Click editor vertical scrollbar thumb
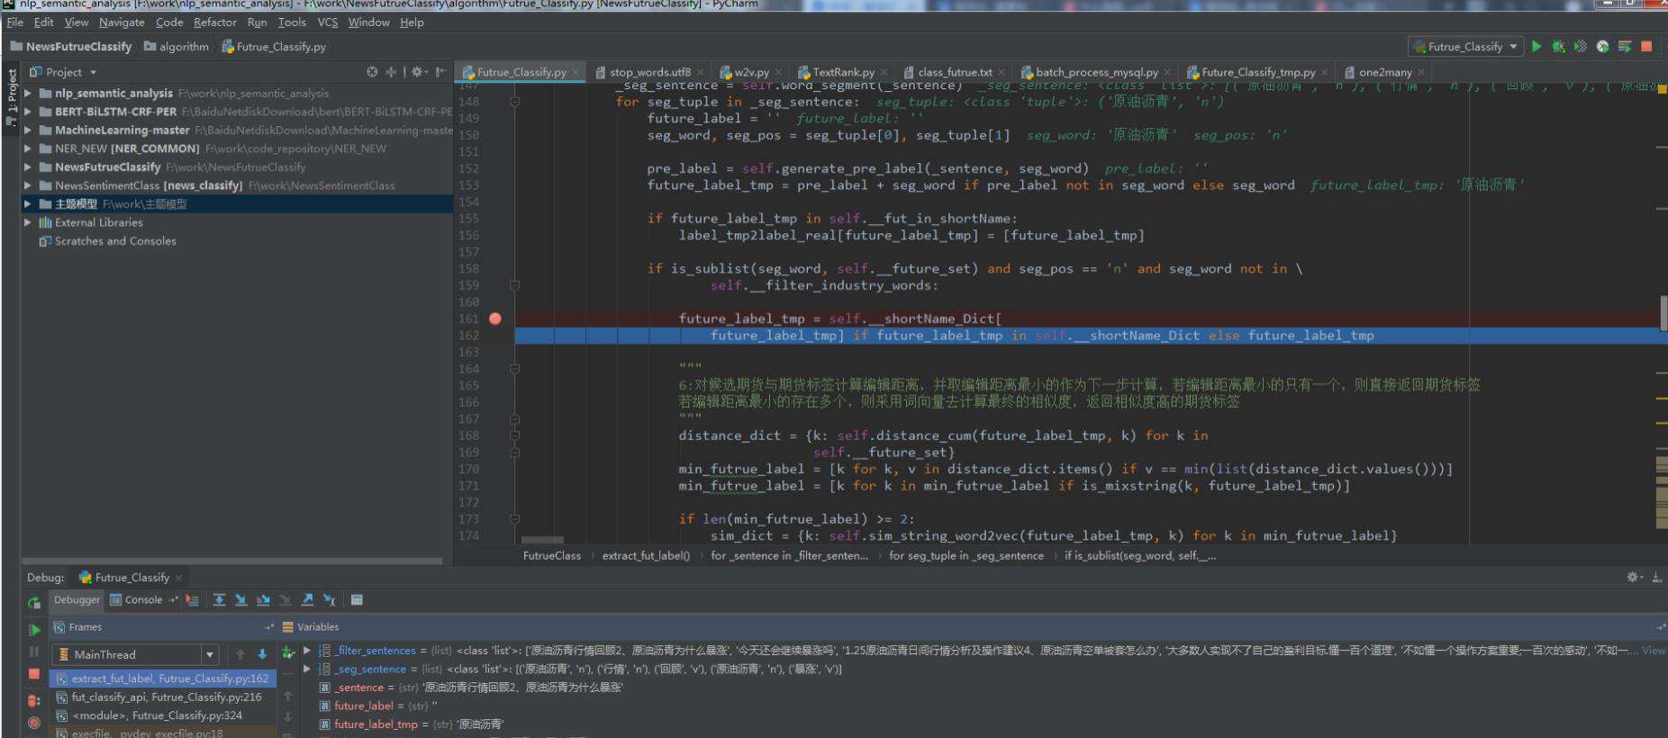Viewport: 1668px width, 738px height. click(x=1663, y=313)
